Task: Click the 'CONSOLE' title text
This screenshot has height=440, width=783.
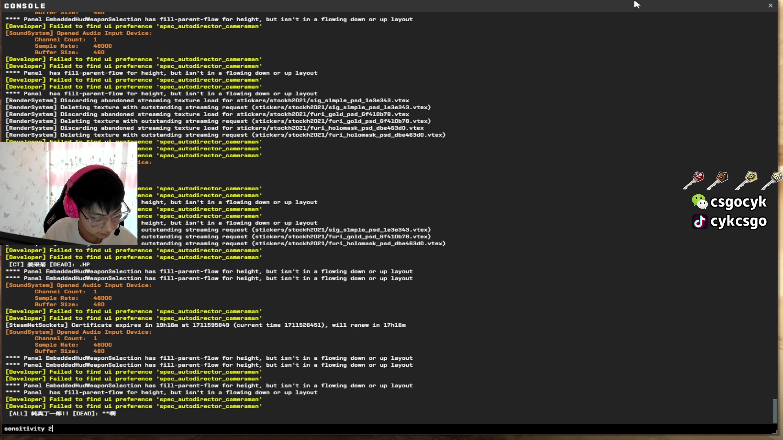Action: point(25,6)
